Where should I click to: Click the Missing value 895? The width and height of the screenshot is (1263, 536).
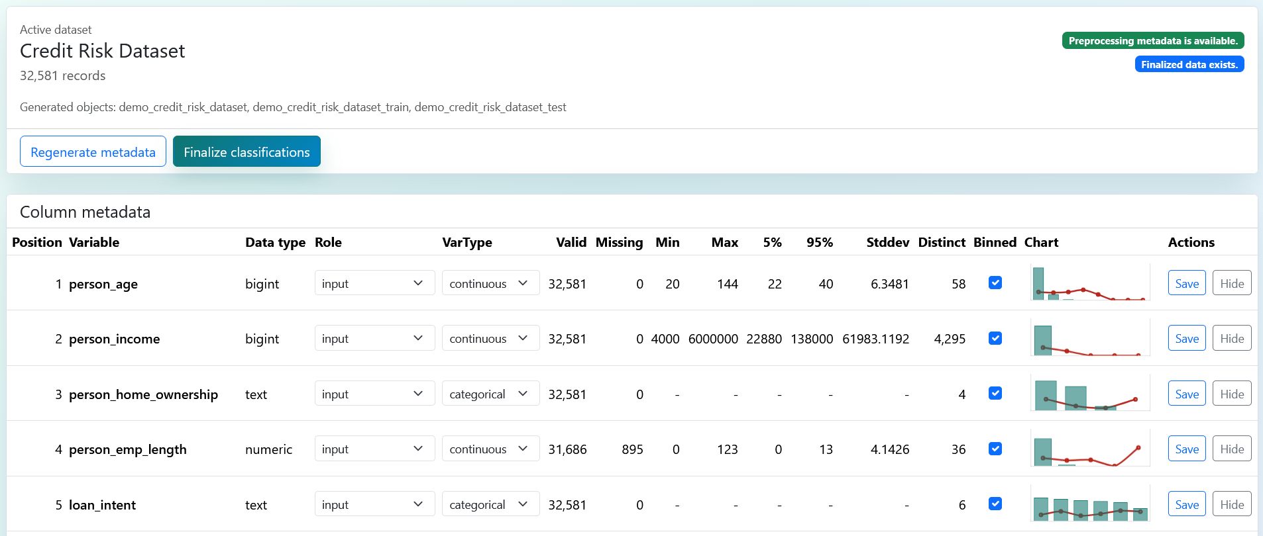pyautogui.click(x=632, y=449)
